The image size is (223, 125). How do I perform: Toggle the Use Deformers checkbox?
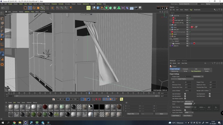pyautogui.click(x=210, y=96)
